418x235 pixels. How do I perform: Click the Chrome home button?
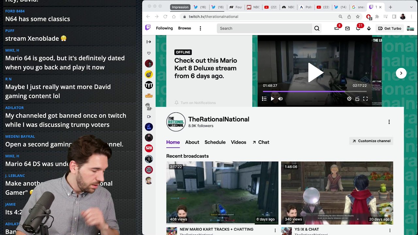click(174, 17)
